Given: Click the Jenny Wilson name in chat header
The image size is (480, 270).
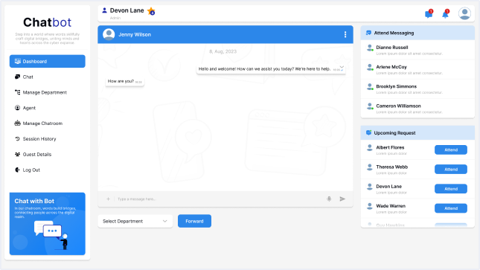Looking at the screenshot, I should 135,35.
